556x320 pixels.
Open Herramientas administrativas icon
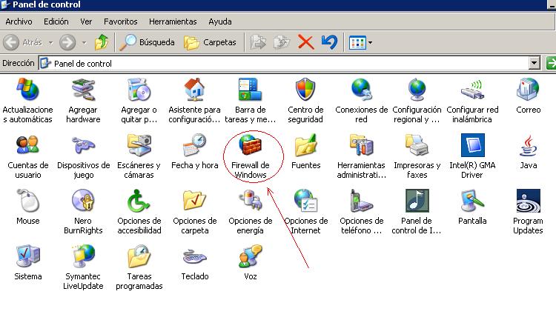[x=361, y=145]
